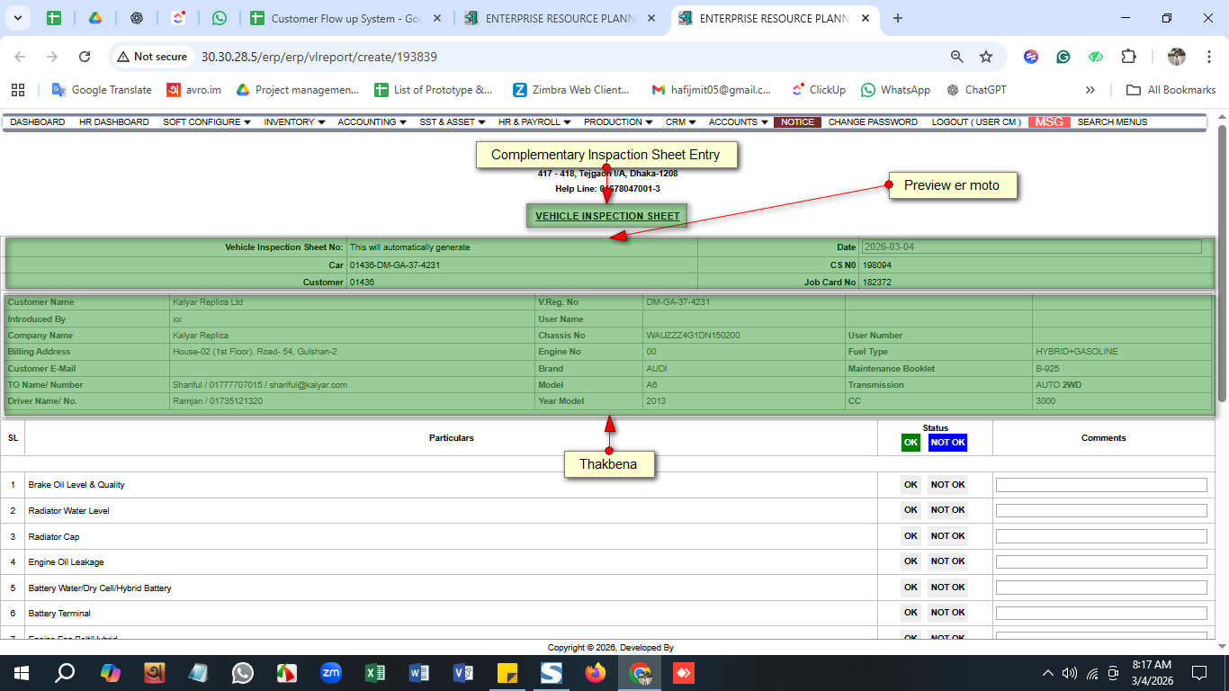Viewport: 1229px width, 691px height.
Task: Expand the HR & PAYROLL dropdown menu
Action: (x=534, y=122)
